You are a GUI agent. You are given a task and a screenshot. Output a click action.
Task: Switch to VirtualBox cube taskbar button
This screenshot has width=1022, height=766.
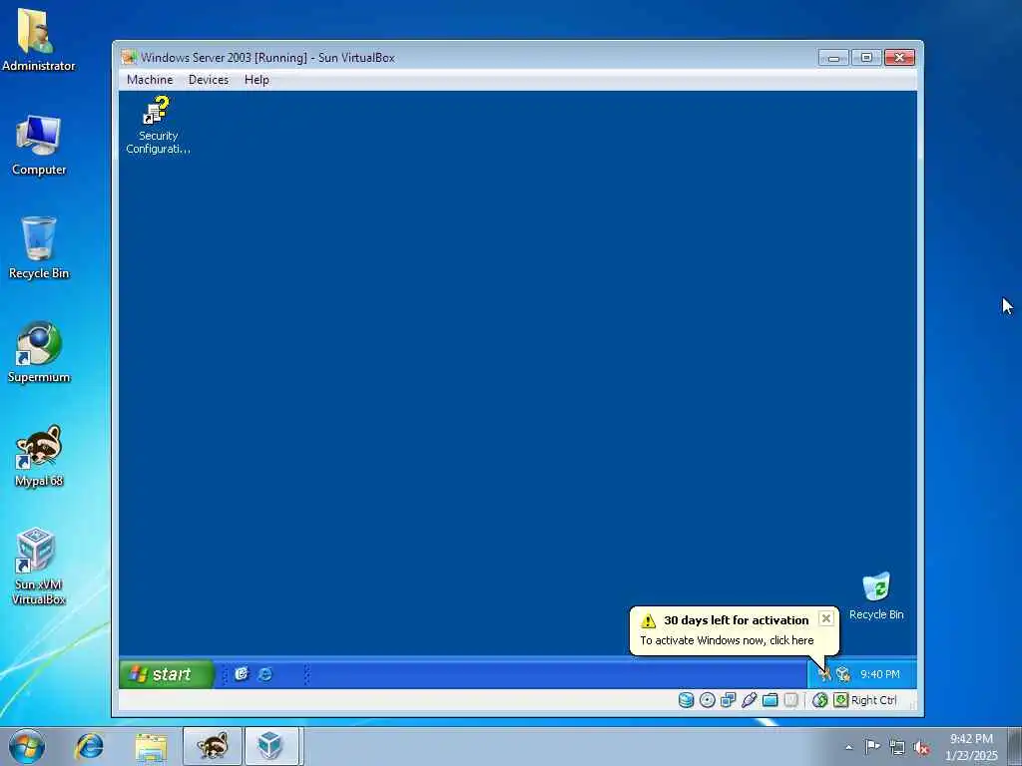(x=272, y=746)
